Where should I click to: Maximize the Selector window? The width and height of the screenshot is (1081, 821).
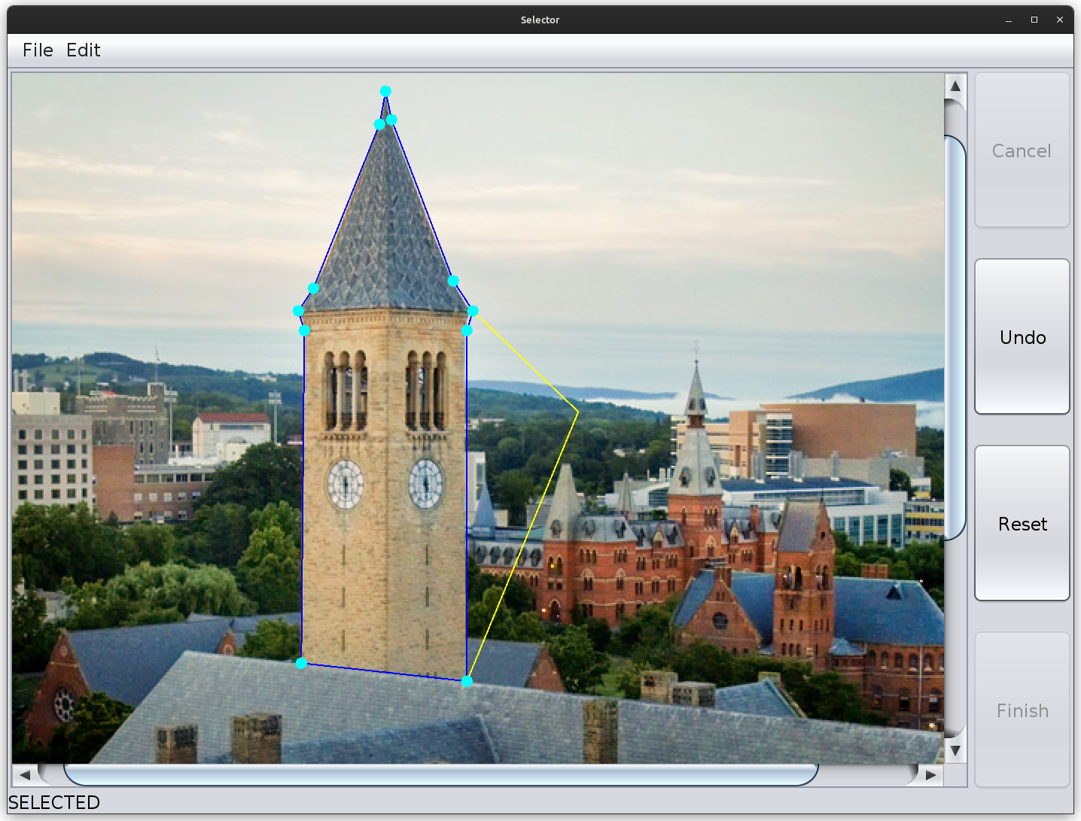[1034, 20]
